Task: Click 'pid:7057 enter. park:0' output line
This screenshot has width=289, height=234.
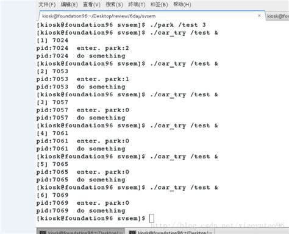Action: (83, 110)
